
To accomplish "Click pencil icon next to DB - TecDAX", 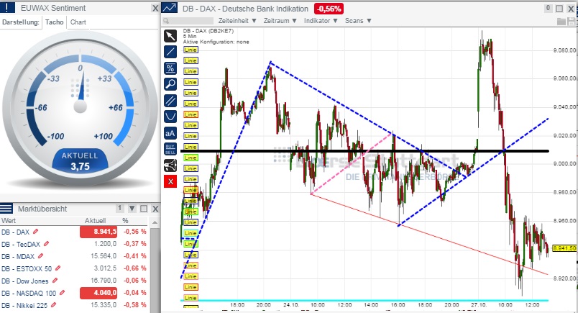I will 47,244.
